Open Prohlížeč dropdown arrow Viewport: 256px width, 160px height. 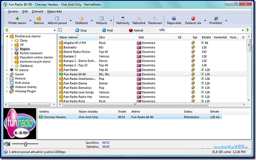[226, 21]
